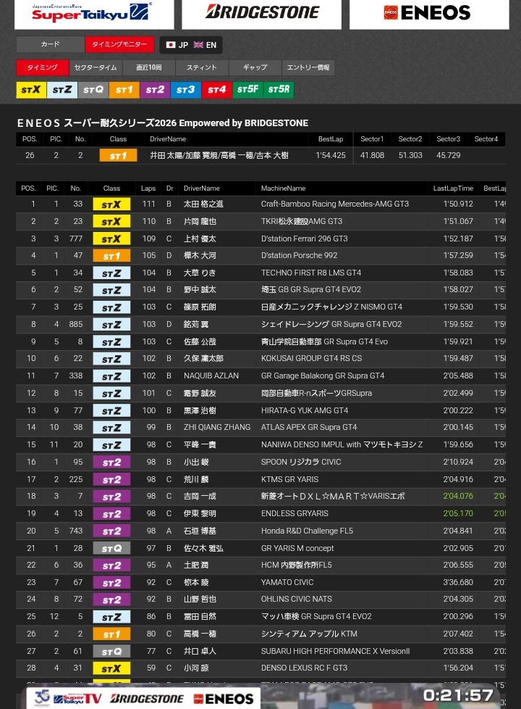Select the カード view button
Image resolution: width=521 pixels, height=709 pixels.
point(50,44)
